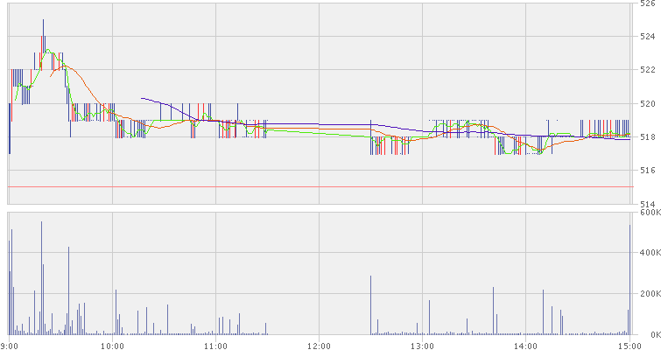Viewport: 661px width, 350px height.
Task: Select the 13:00 marker on time axis
Action: coord(422,345)
